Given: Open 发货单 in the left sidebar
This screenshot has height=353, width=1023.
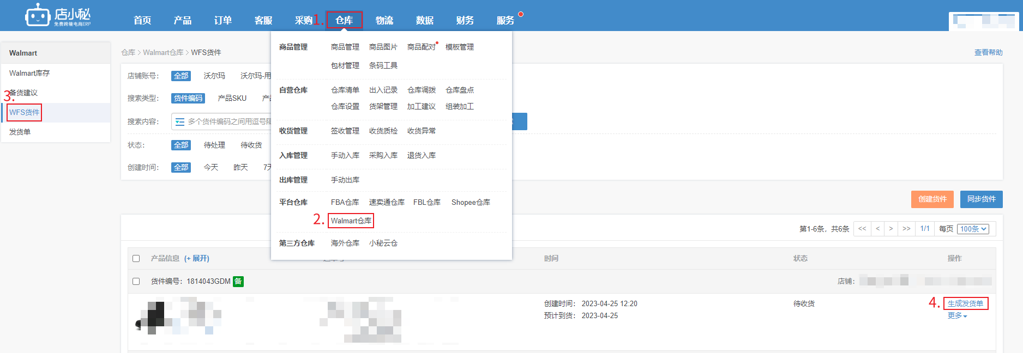Looking at the screenshot, I should pos(20,132).
